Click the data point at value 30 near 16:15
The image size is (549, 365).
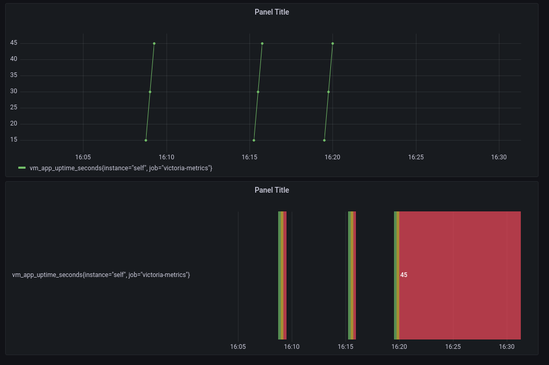click(258, 91)
